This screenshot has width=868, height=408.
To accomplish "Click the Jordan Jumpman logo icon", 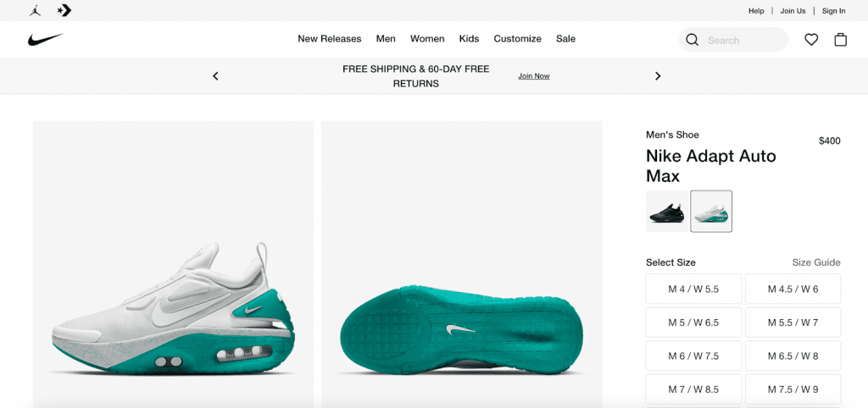I will [x=35, y=10].
